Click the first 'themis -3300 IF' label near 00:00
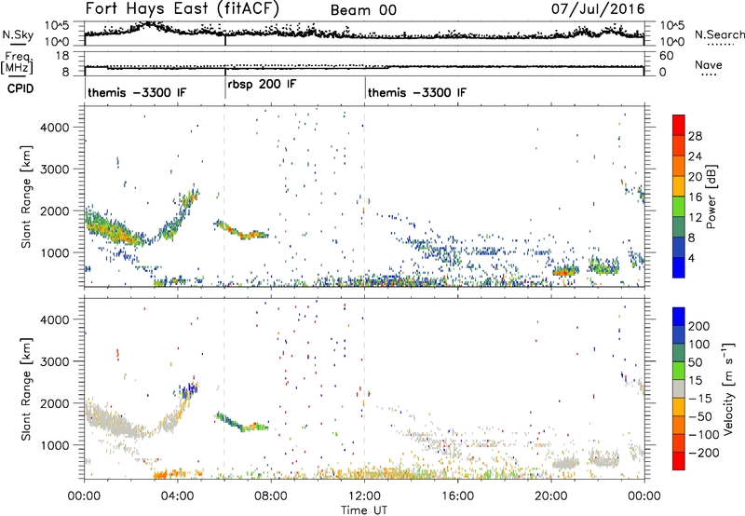This screenshot has height=516, width=745. [x=137, y=92]
